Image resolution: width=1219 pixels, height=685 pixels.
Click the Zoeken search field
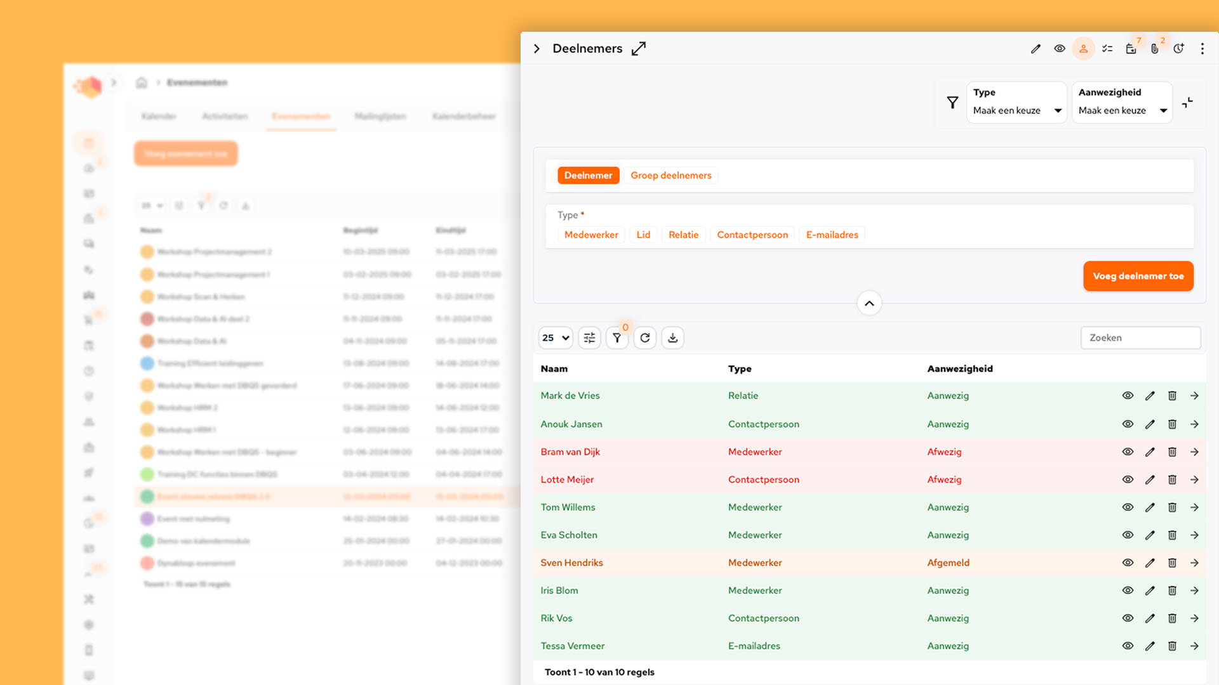pos(1140,338)
